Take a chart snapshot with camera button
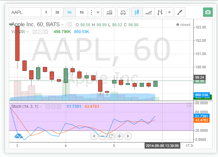 pos(208,12)
